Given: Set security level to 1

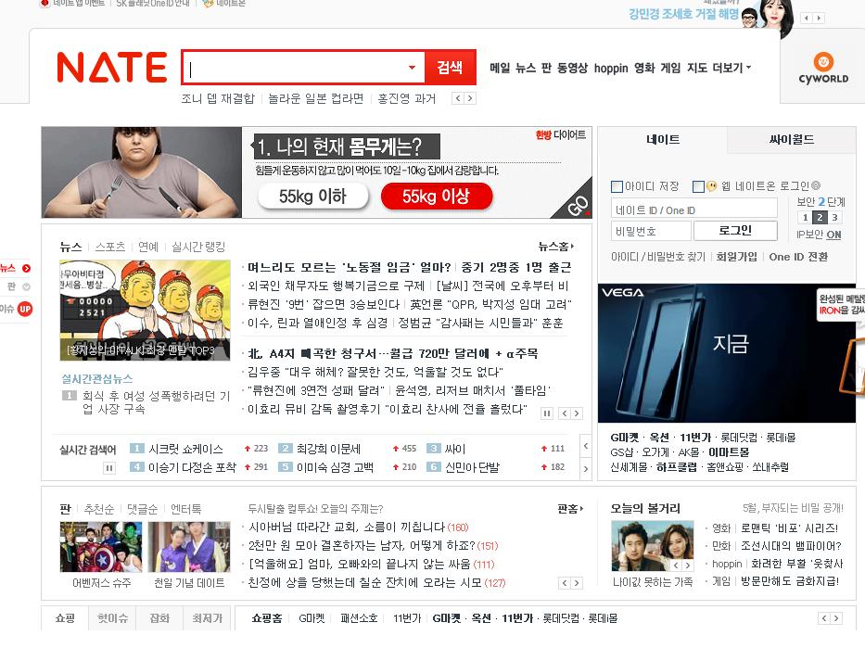Looking at the screenshot, I should click(805, 217).
